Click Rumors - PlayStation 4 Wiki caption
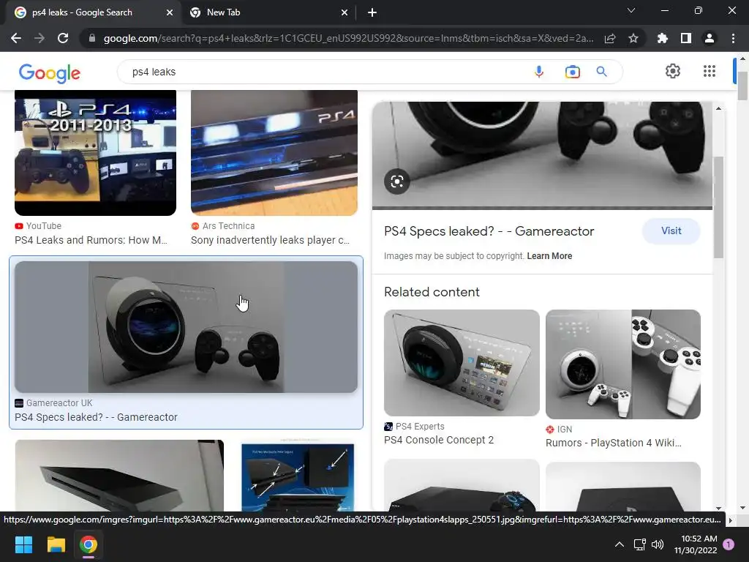This screenshot has width=749, height=562. (x=614, y=443)
